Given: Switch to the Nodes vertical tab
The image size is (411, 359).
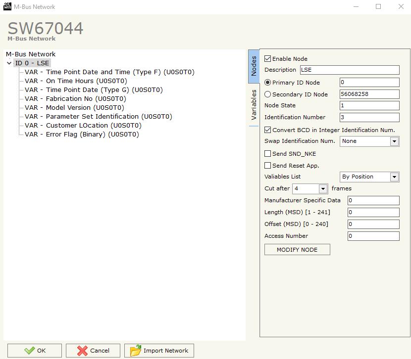Looking at the screenshot, I should point(254,66).
